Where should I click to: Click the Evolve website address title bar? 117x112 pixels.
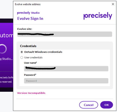(x=28, y=4)
